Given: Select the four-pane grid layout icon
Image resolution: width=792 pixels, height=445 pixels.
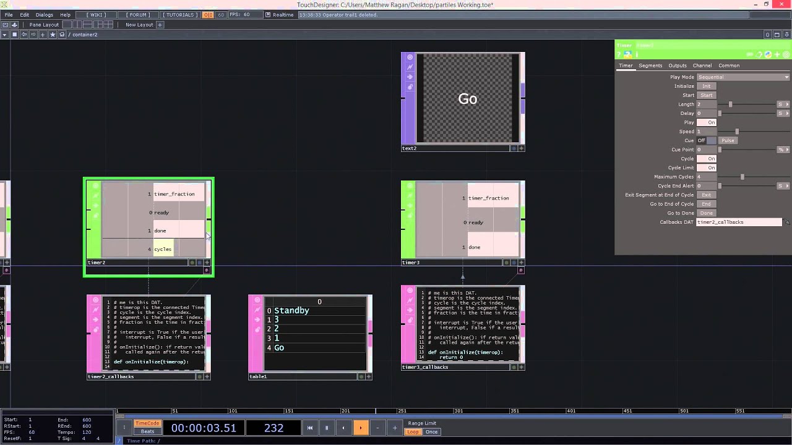Looking at the screenshot, I should coord(108,25).
